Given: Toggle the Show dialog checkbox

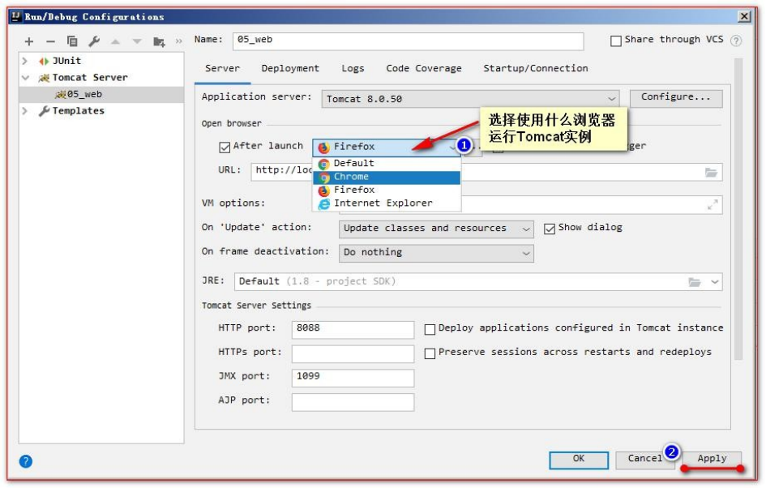Looking at the screenshot, I should pyautogui.click(x=550, y=229).
